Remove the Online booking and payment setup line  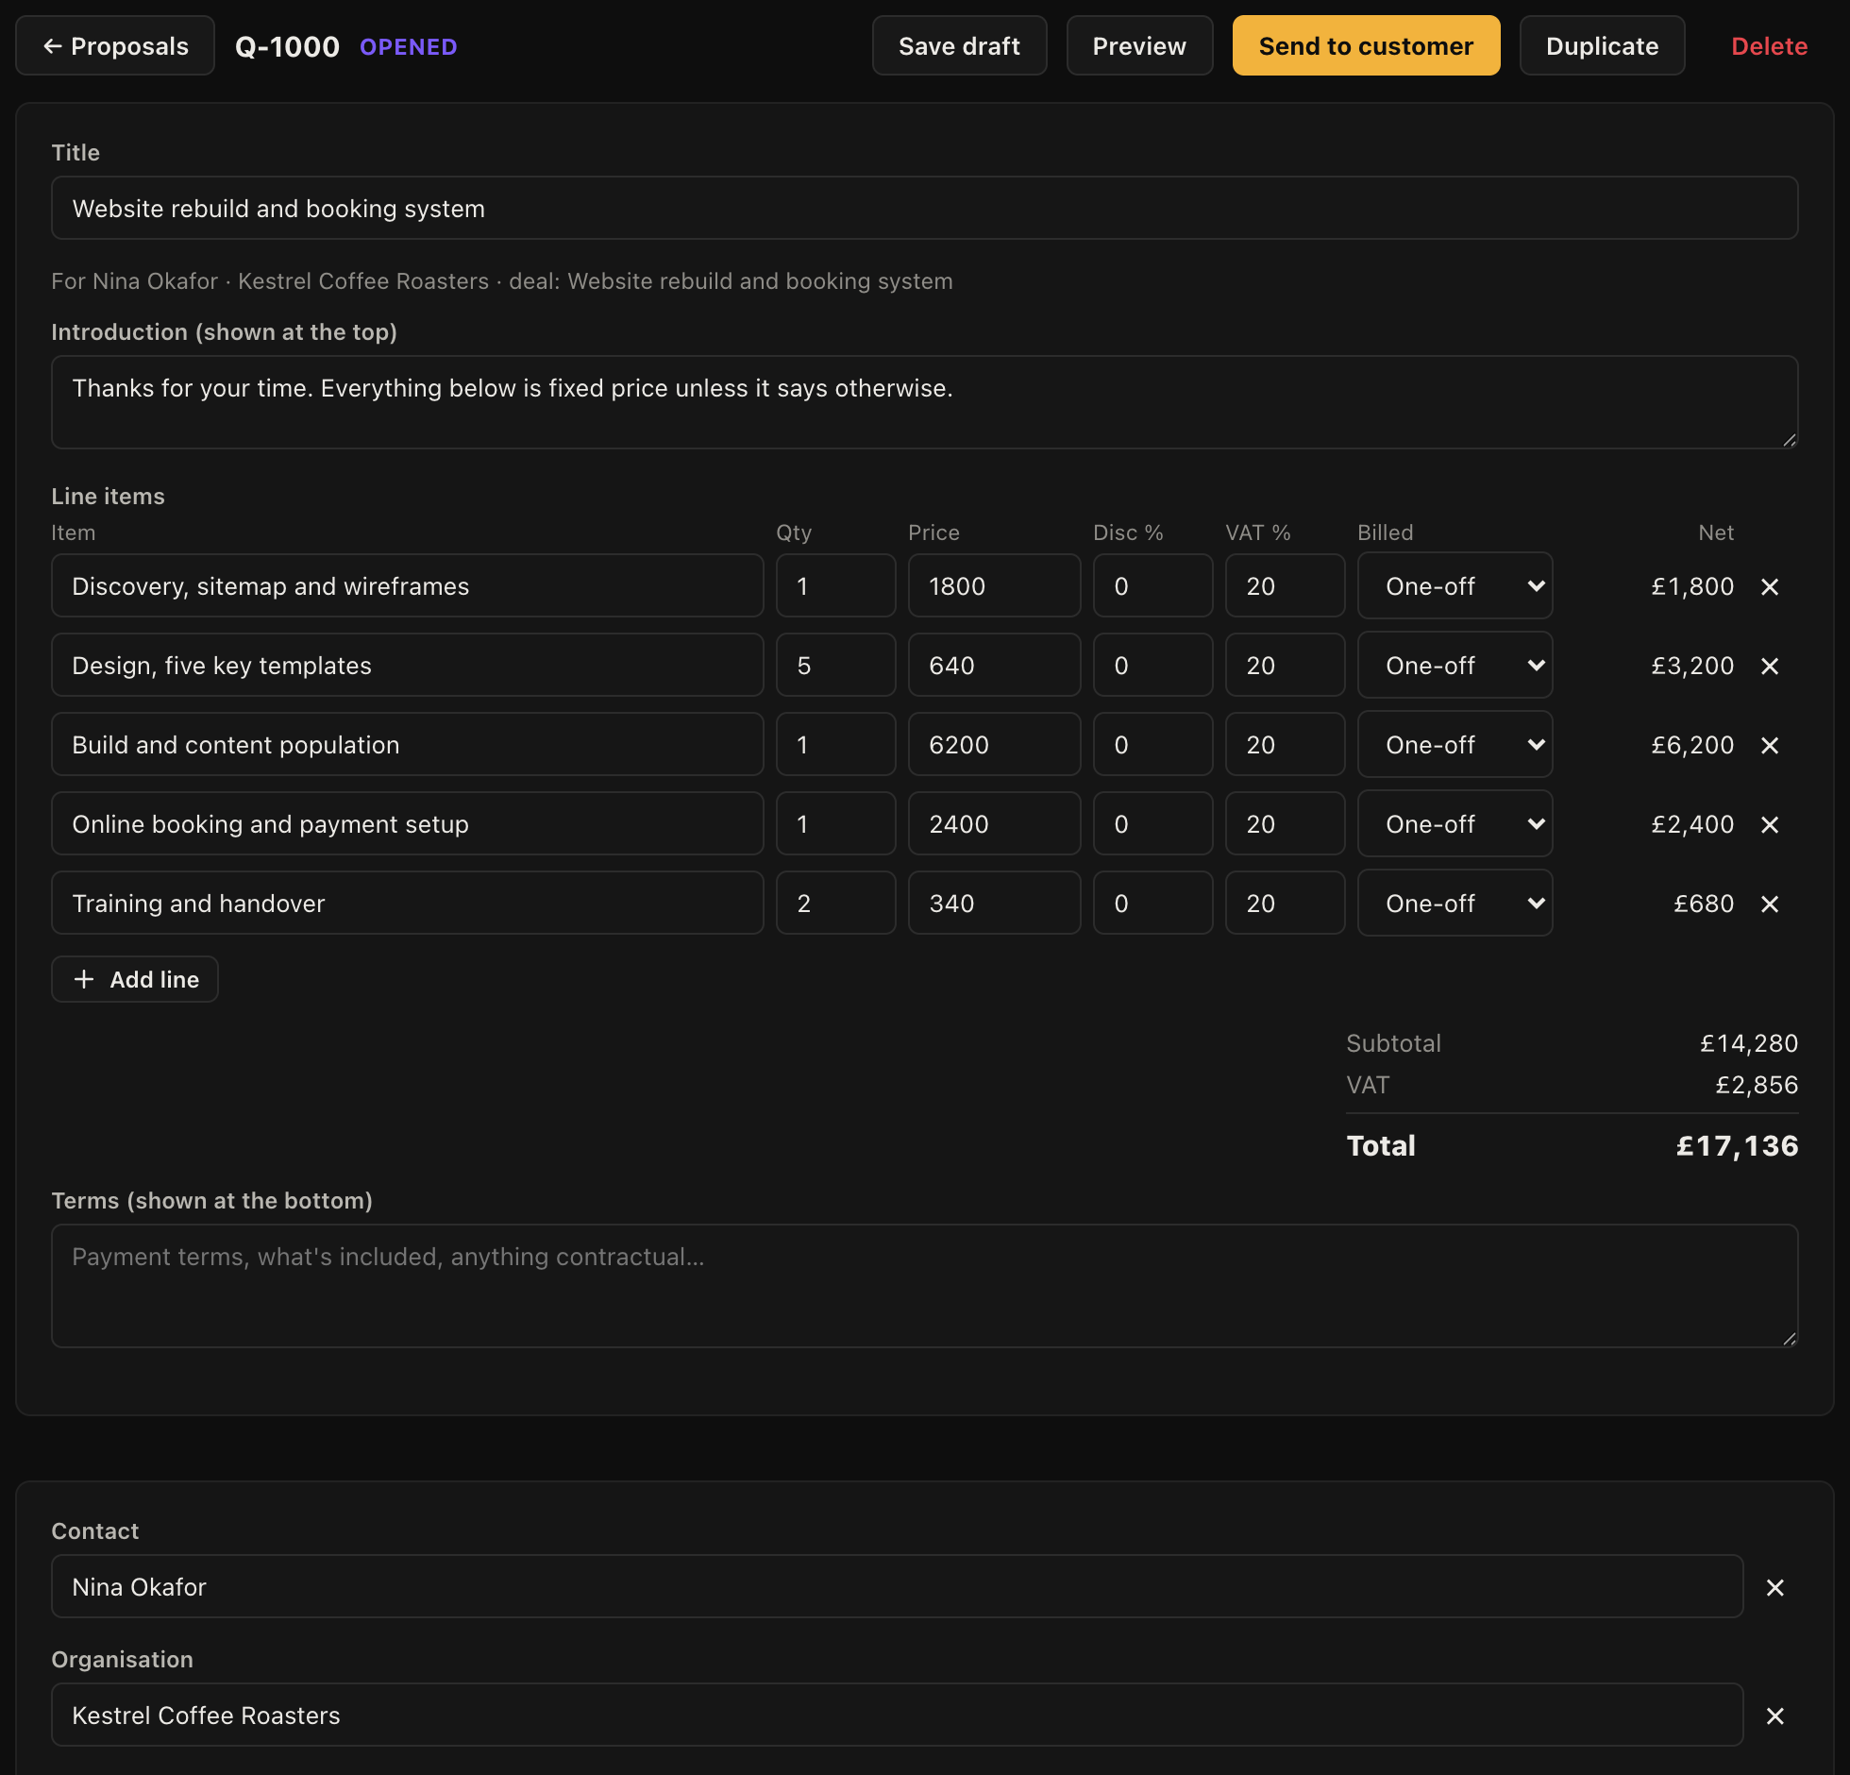click(x=1770, y=824)
